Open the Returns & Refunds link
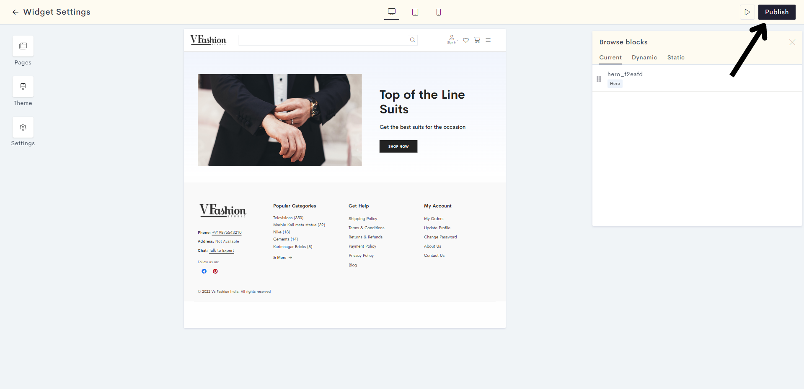The image size is (804, 389). coord(366,237)
